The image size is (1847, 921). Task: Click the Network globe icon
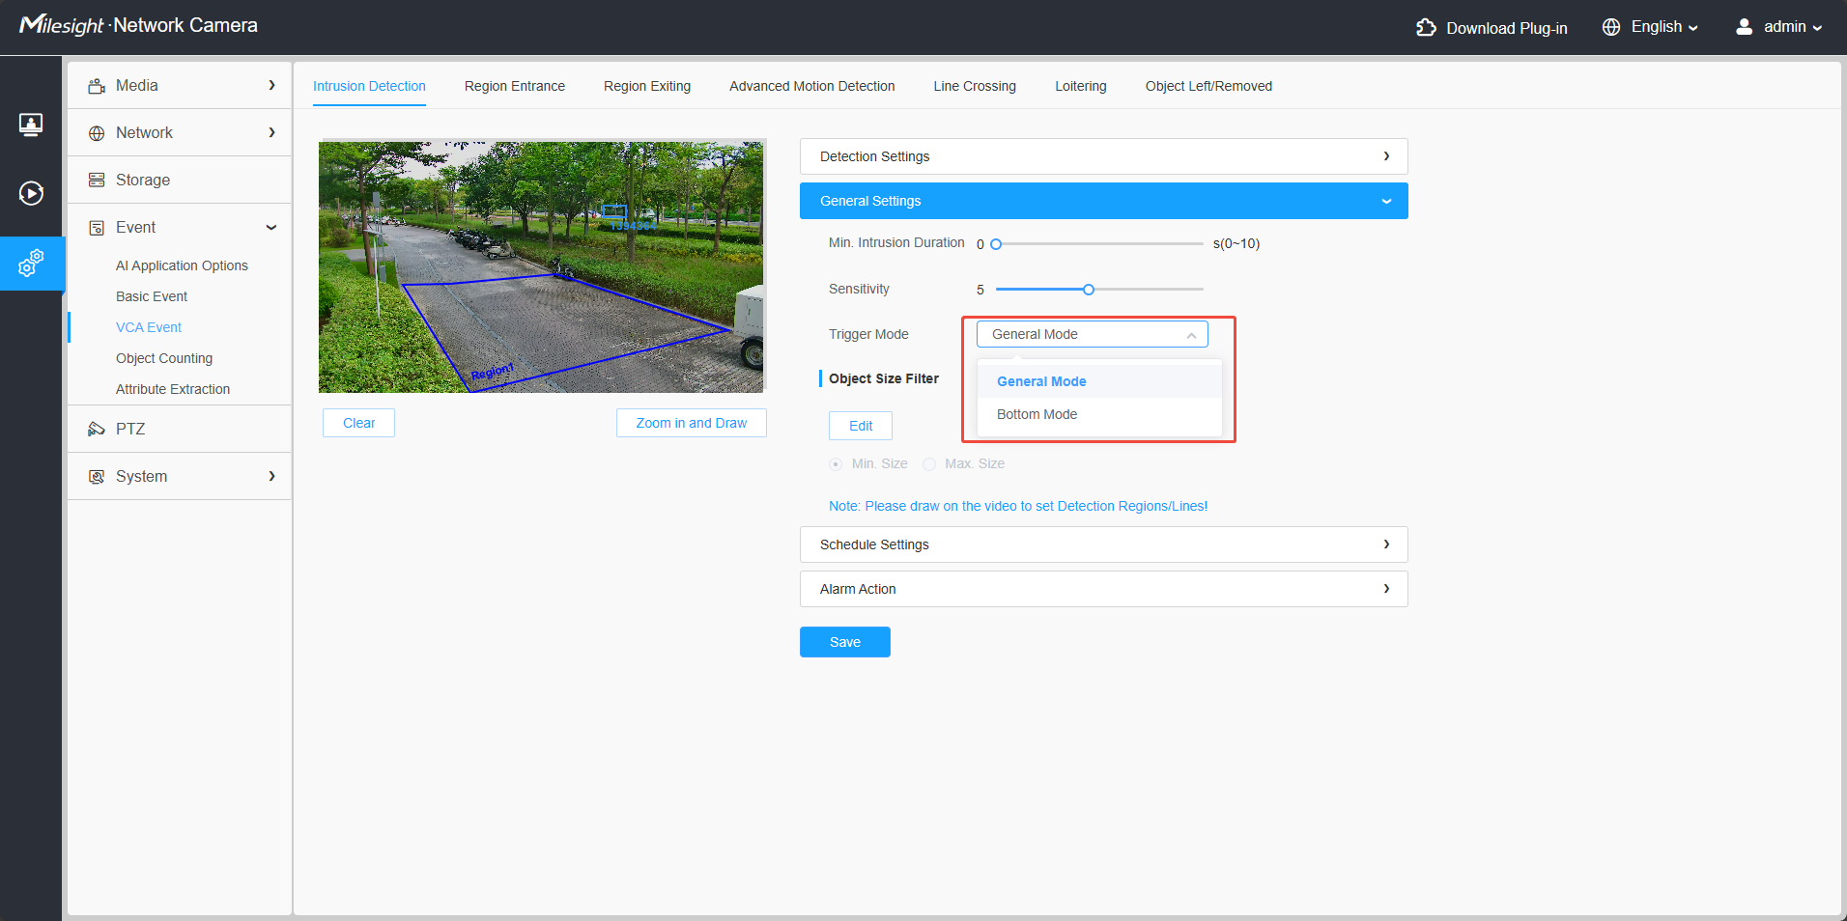click(97, 133)
